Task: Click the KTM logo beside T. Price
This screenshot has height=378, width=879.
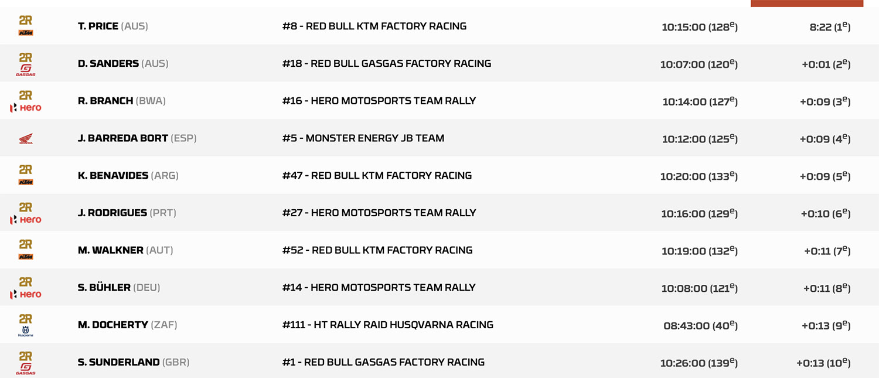Action: pyautogui.click(x=26, y=33)
